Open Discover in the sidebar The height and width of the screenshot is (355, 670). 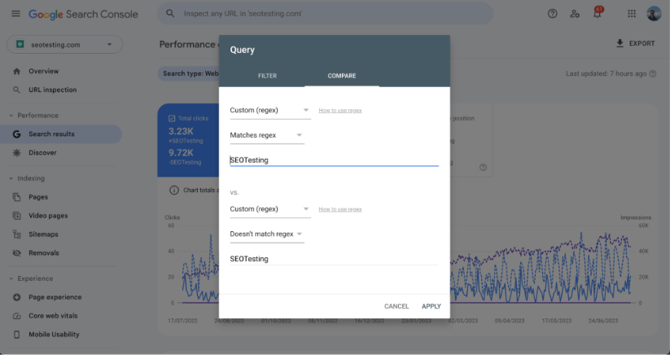click(42, 152)
